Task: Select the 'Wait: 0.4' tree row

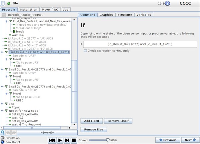Action: [16, 35]
